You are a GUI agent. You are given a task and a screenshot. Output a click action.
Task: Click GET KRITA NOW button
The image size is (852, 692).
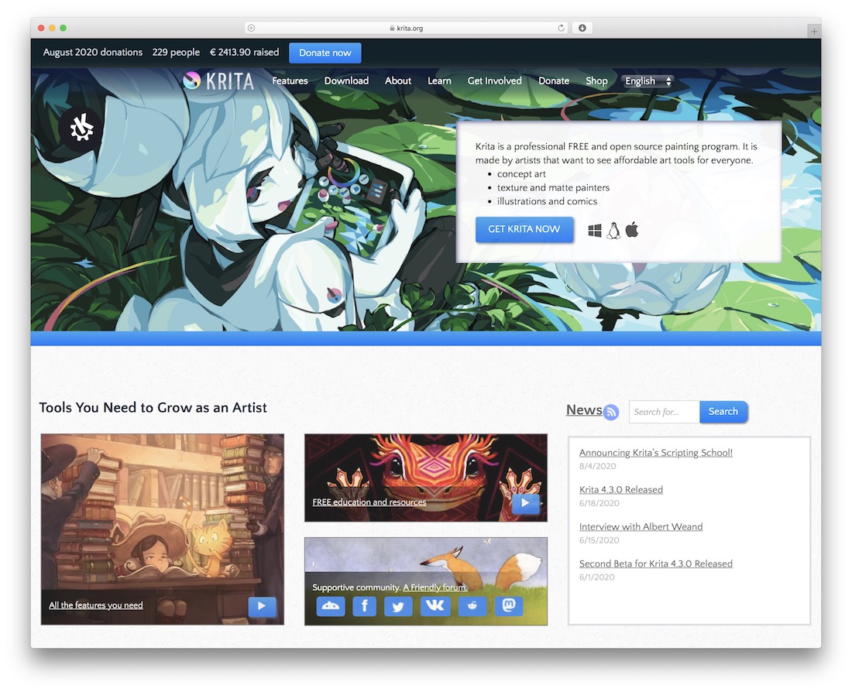pos(524,229)
